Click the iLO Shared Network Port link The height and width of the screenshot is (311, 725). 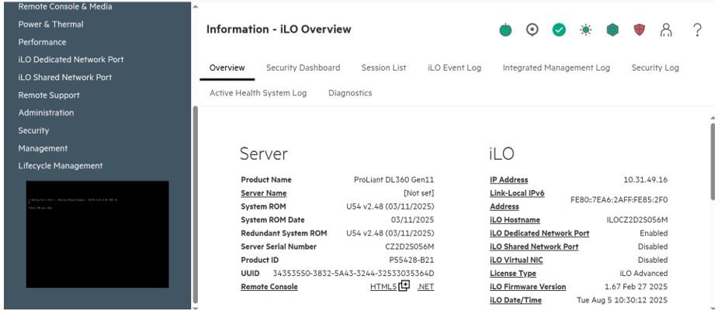pyautogui.click(x=534, y=247)
